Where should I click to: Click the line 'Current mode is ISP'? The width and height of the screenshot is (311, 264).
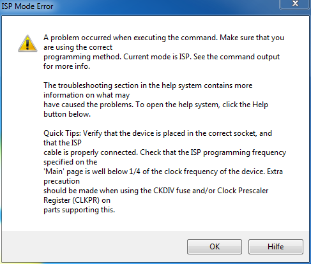click(162, 57)
